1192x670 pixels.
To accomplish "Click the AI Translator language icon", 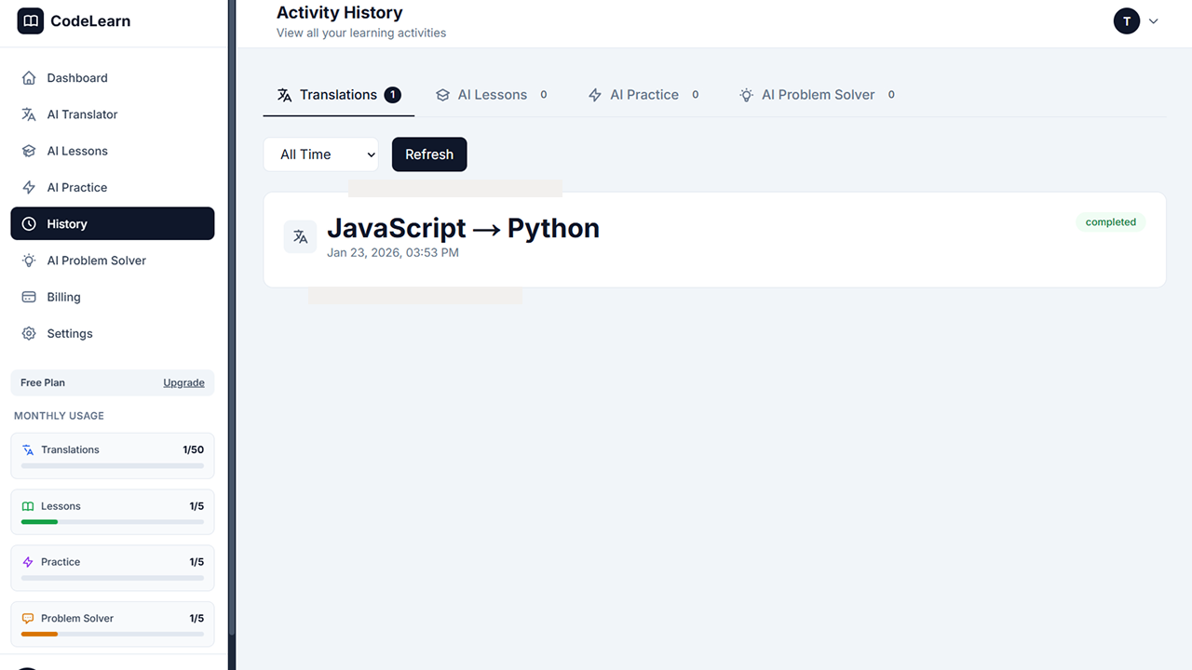I will click(29, 114).
